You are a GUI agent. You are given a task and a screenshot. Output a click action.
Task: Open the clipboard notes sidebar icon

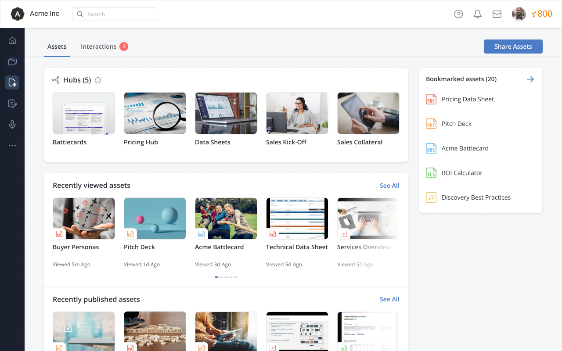point(12,104)
